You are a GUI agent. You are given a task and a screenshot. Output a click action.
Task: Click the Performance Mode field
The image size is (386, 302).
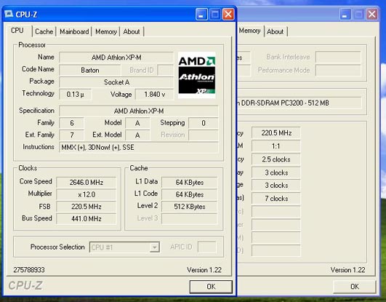click(x=338, y=71)
